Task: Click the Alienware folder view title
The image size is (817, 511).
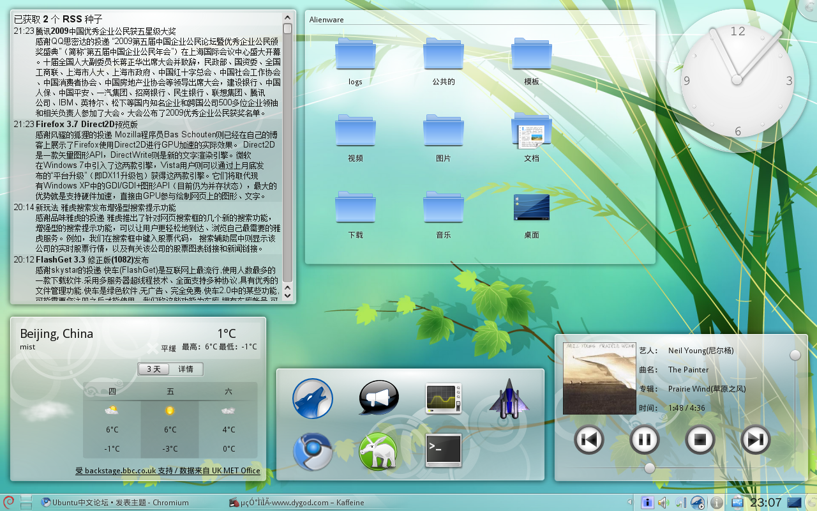Action: click(327, 20)
